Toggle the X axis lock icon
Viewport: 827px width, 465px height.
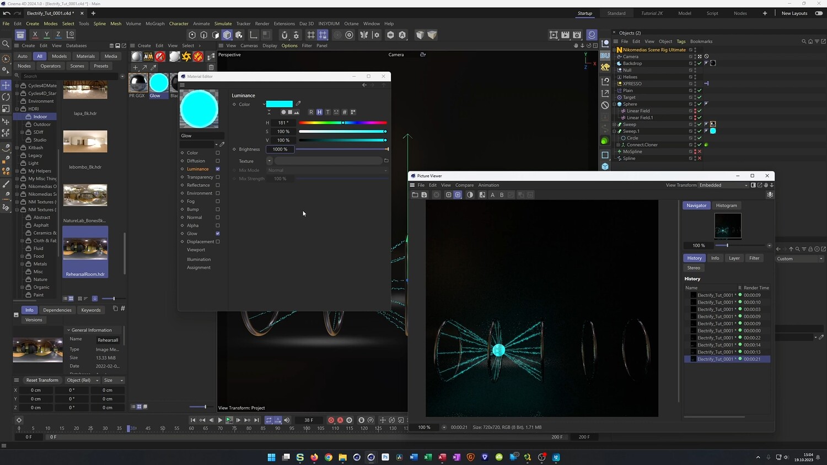pos(35,35)
